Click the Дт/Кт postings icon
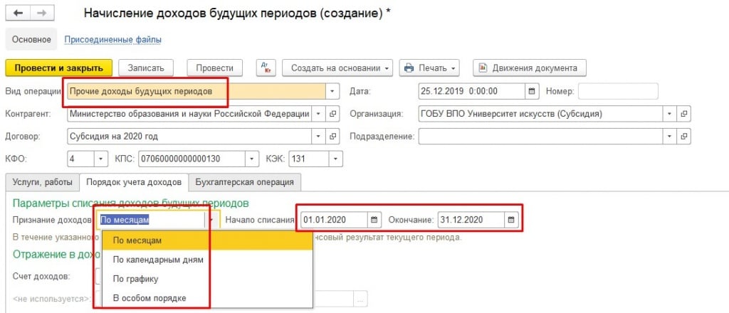729x313 pixels. tap(264, 68)
